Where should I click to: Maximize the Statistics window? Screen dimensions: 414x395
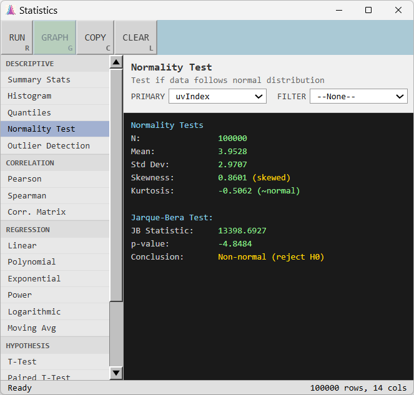[368, 10]
